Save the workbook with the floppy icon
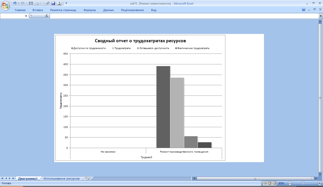This screenshot has height=187, width=323. click(x=53, y=3)
